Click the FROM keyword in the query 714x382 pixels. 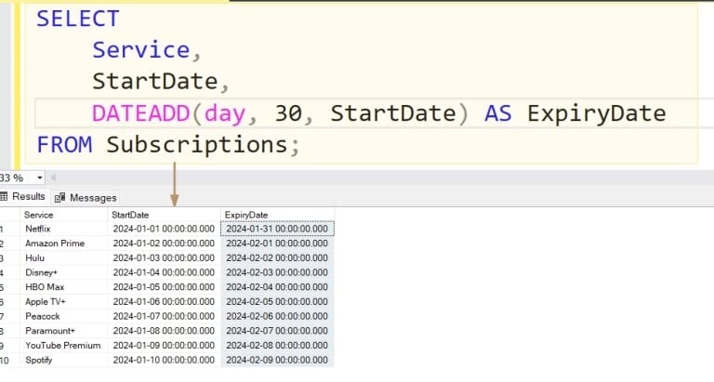tap(64, 145)
